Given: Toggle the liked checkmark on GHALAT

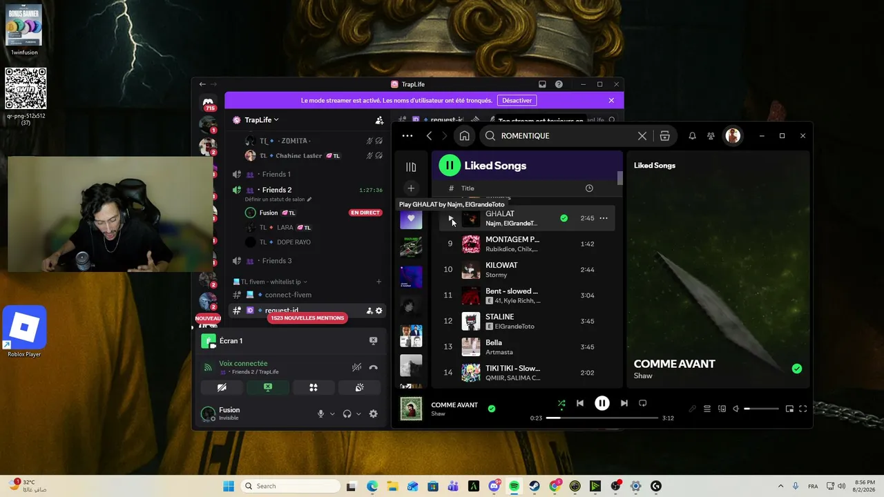Looking at the screenshot, I should click(x=564, y=218).
